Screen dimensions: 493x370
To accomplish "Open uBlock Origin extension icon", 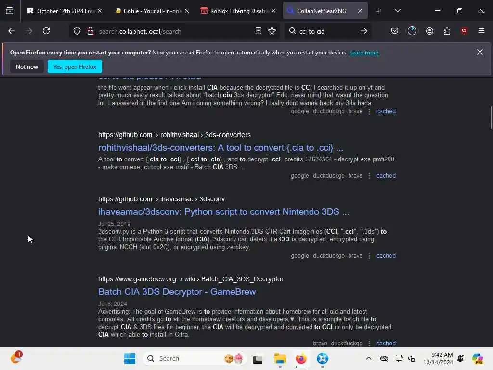I will click(464, 31).
